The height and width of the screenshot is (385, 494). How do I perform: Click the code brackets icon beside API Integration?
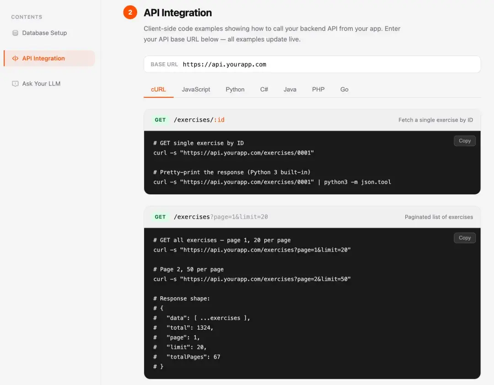pos(15,58)
